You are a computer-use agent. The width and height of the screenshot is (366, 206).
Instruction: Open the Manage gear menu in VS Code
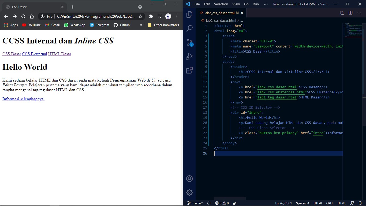coord(189,192)
